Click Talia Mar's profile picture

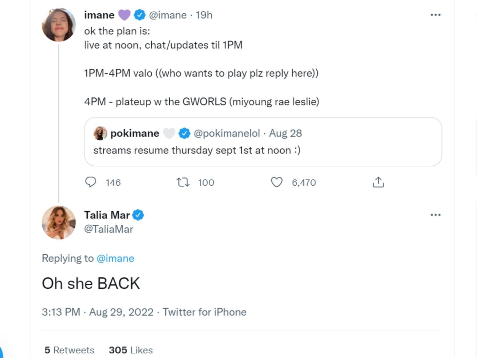click(x=59, y=222)
